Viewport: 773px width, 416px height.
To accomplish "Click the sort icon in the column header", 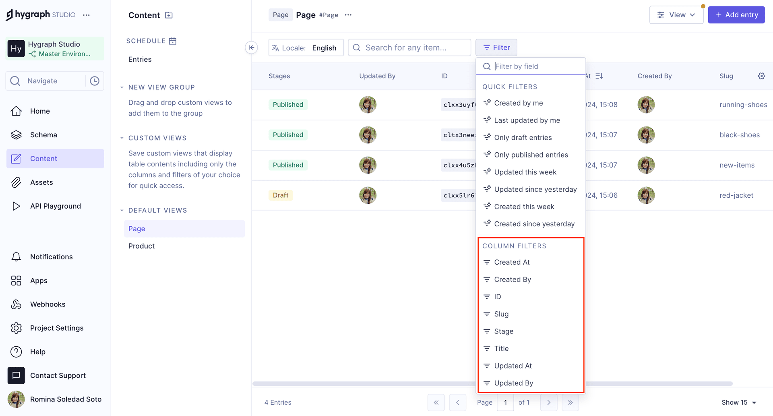I will click(x=599, y=76).
